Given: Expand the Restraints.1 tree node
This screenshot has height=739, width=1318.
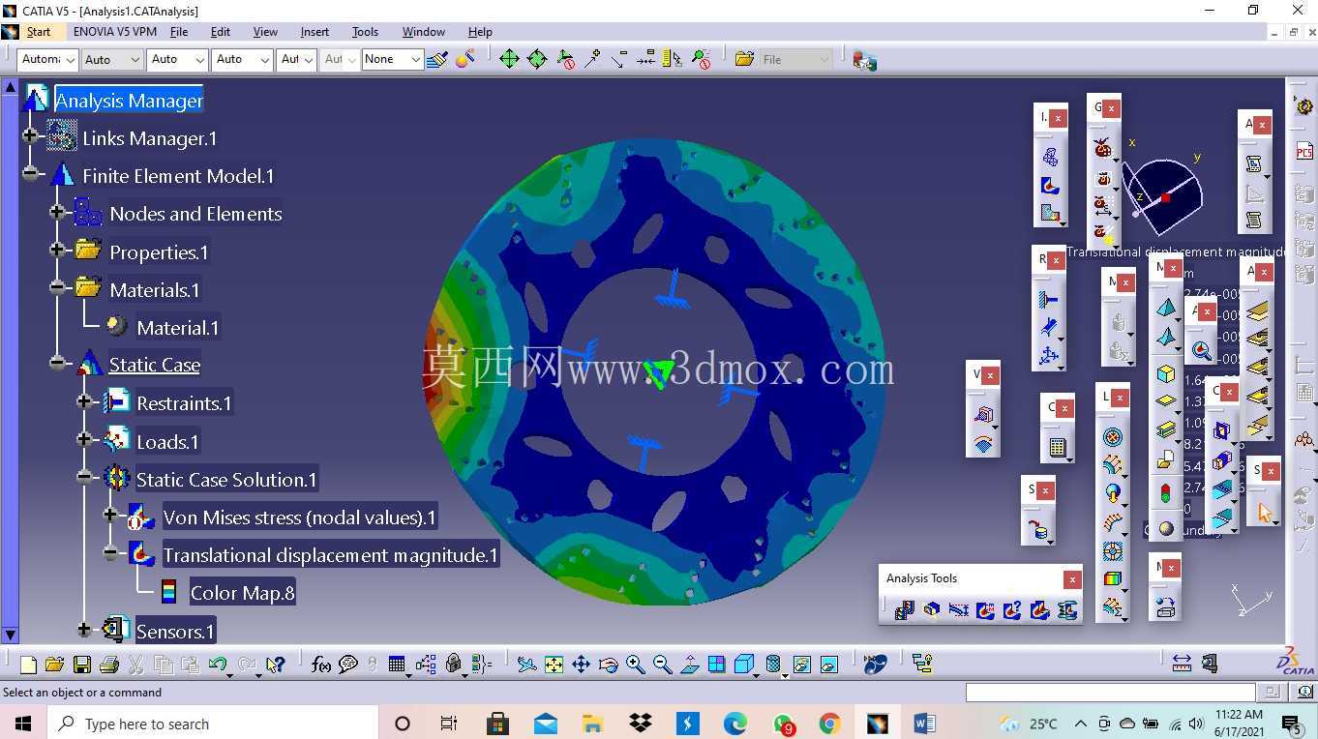Looking at the screenshot, I should [x=84, y=402].
